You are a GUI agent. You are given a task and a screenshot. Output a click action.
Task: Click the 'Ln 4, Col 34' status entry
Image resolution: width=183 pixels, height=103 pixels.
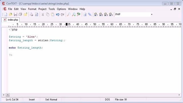[12, 100]
